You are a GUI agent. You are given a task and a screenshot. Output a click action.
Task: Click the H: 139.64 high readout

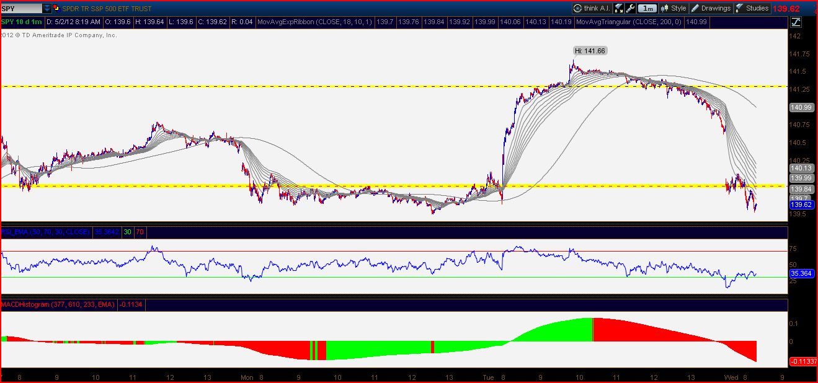coord(149,22)
